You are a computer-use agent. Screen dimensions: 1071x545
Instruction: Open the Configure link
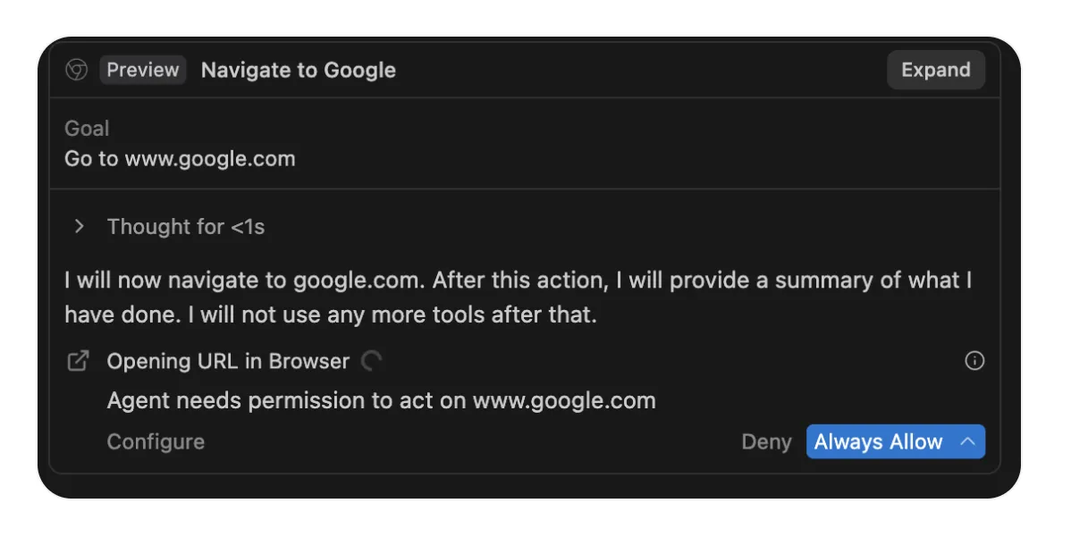pos(156,442)
